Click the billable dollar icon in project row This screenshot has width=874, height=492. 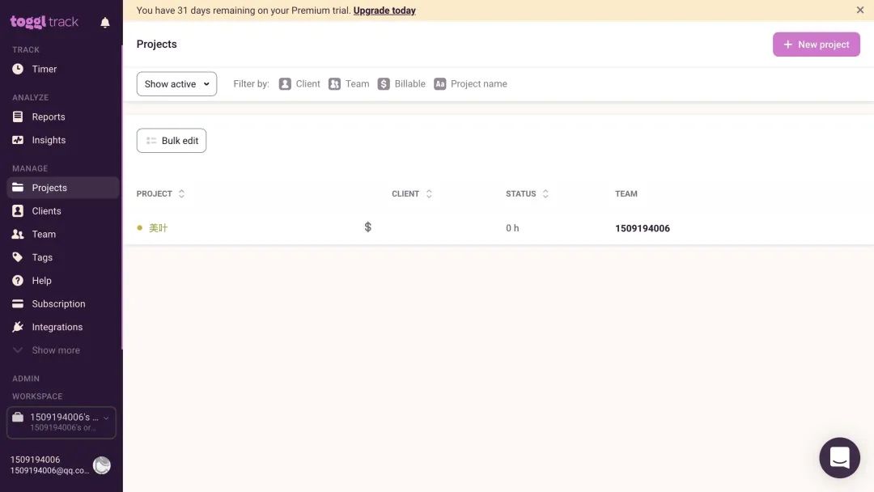point(368,227)
